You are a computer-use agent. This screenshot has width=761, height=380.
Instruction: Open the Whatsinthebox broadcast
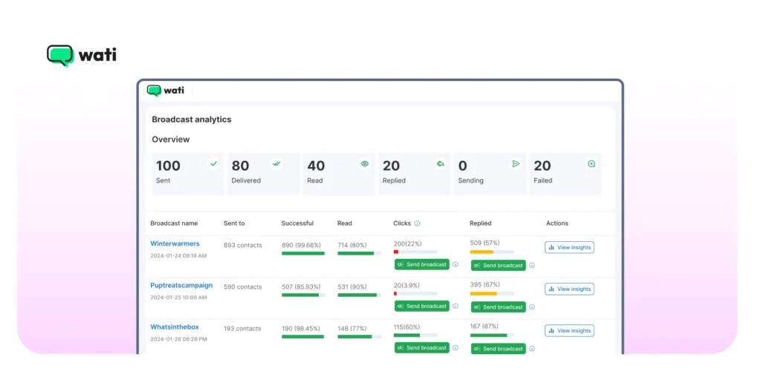[174, 327]
